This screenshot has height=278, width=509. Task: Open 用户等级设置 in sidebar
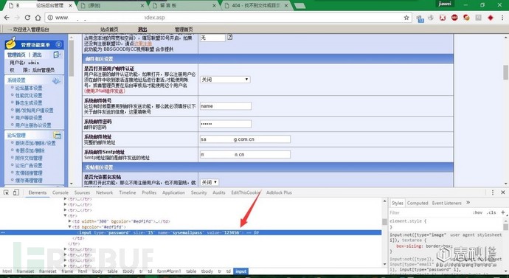(29, 118)
